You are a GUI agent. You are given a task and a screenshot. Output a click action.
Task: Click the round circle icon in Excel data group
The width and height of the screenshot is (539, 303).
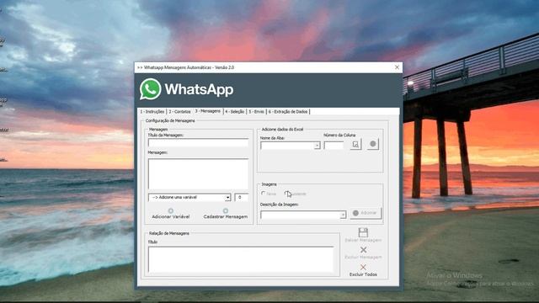[373, 144]
